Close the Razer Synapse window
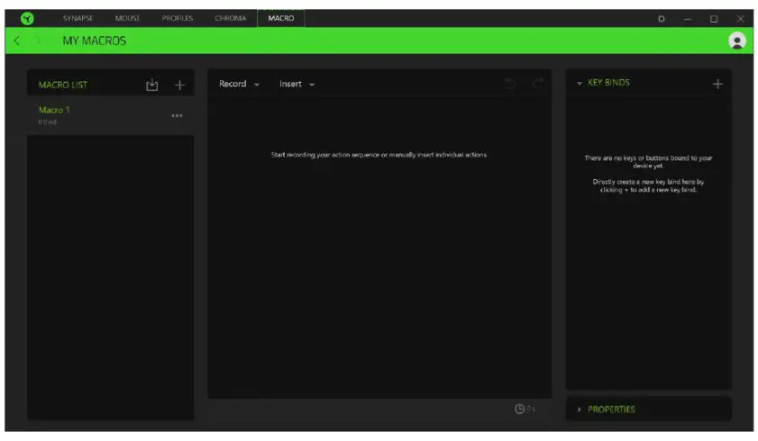The width and height of the screenshot is (758, 441). tap(740, 19)
